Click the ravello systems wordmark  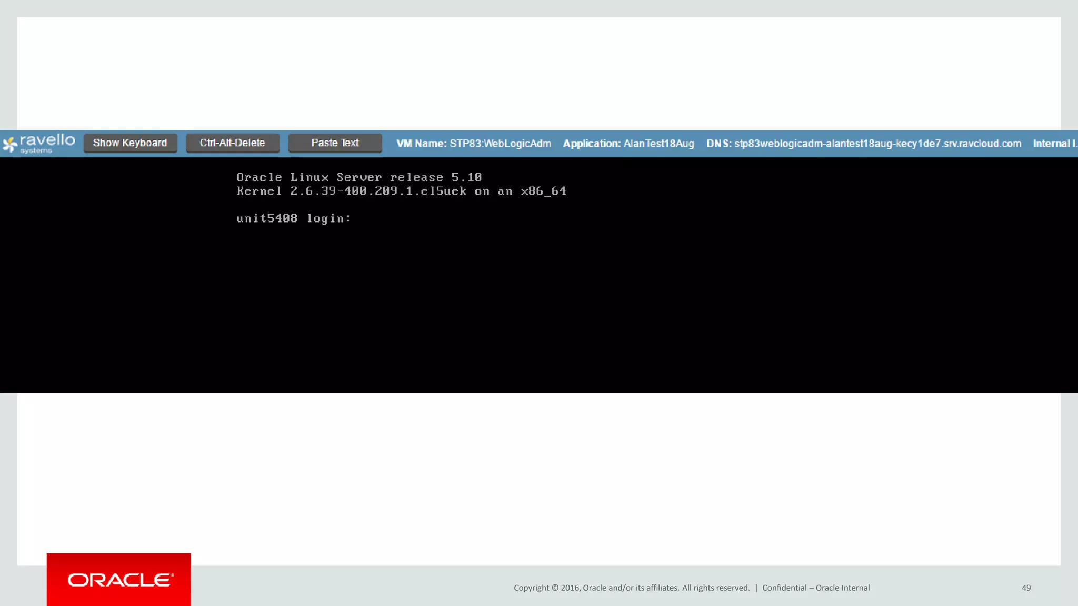47,142
